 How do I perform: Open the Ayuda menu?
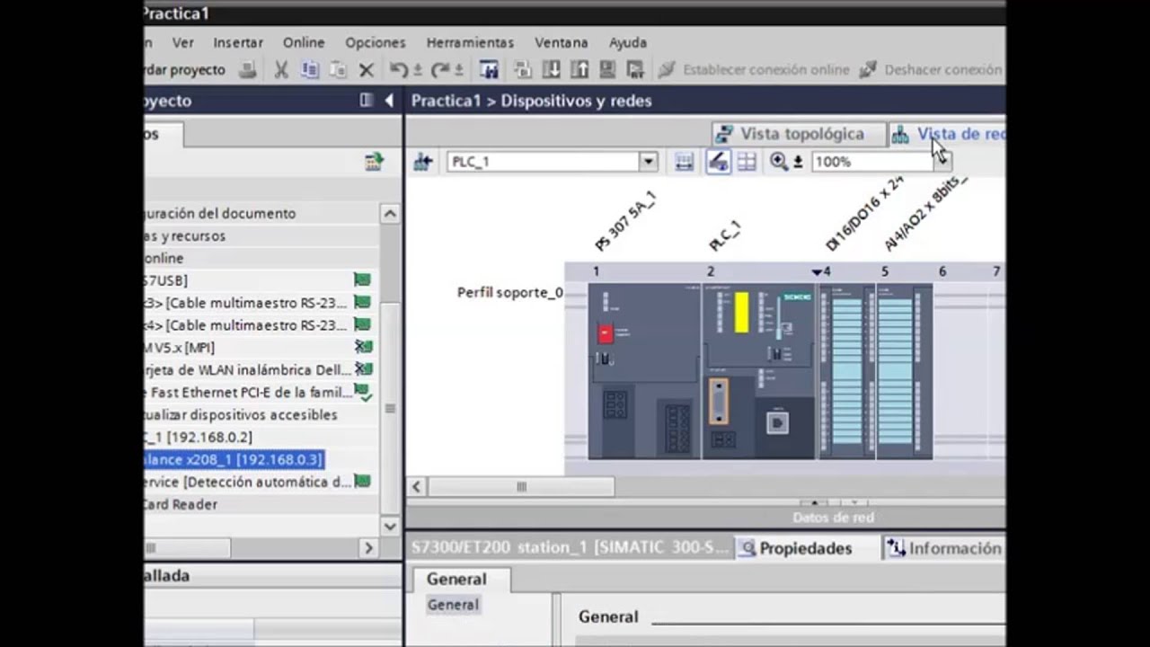(628, 42)
